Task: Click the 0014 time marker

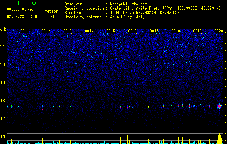Action: 89,31
